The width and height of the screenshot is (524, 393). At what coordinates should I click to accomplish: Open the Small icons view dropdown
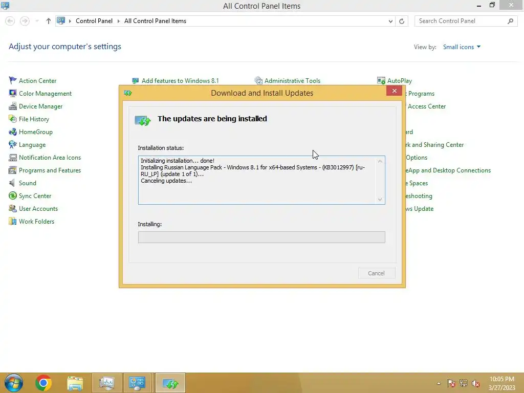coord(462,47)
